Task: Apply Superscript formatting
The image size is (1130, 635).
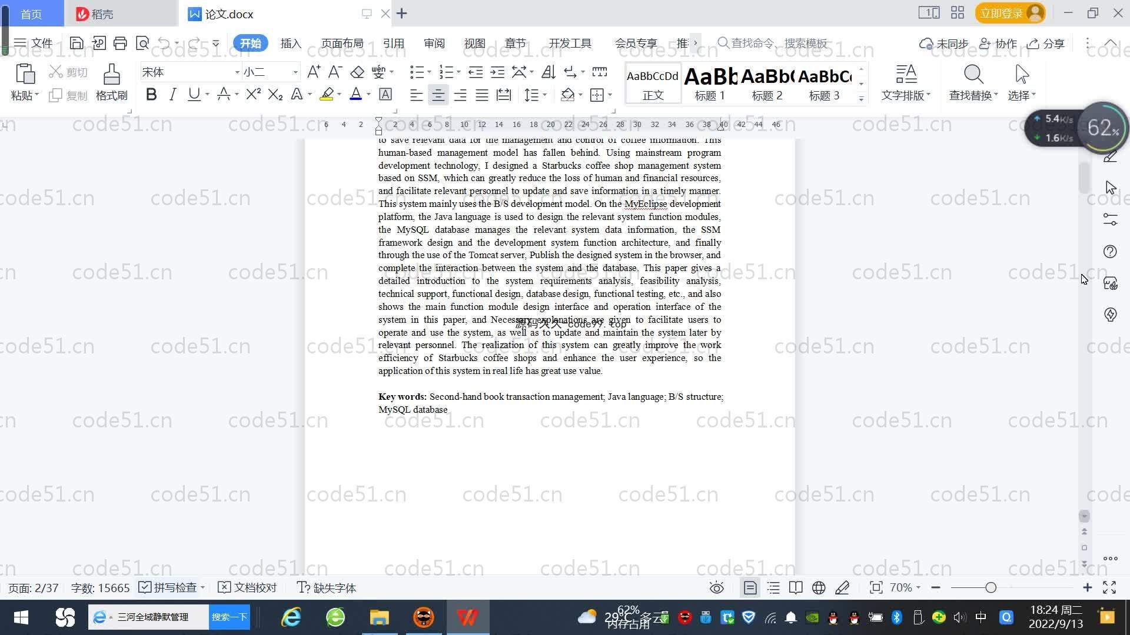Action: point(254,94)
